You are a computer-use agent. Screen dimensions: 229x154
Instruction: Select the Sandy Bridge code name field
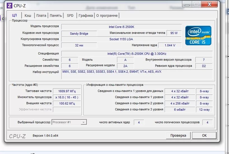79,34
